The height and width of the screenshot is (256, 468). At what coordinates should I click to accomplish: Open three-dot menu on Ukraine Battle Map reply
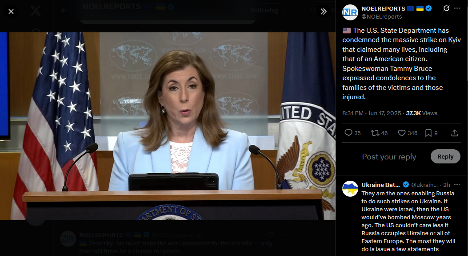click(457, 185)
